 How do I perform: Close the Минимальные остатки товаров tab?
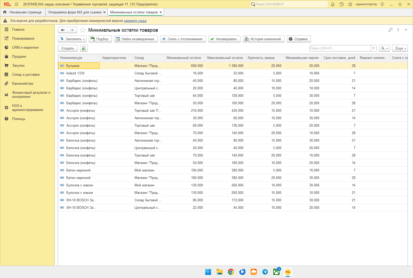pyautogui.click(x=161, y=12)
